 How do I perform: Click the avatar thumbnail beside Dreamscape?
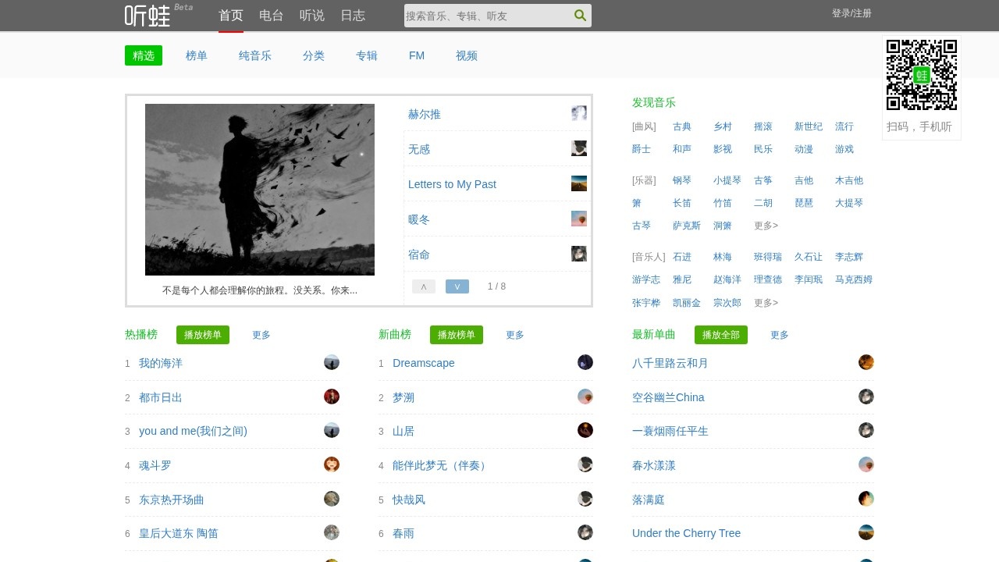point(585,361)
